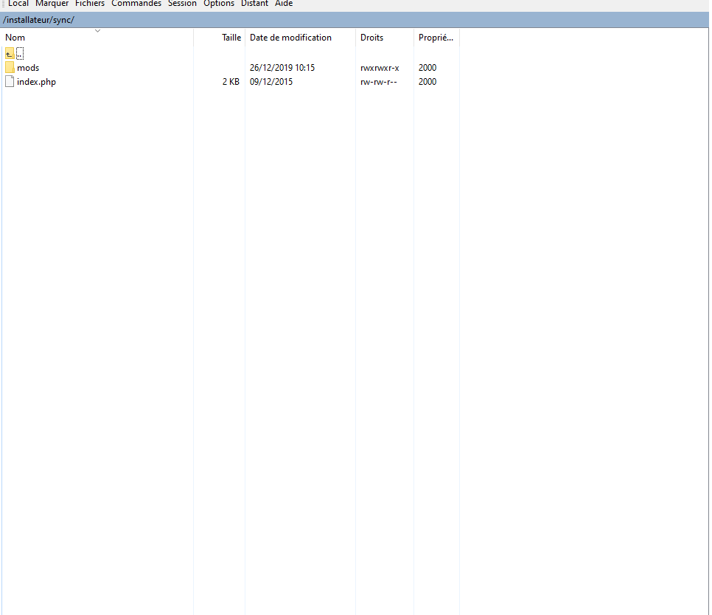Sort by Date de modification column

point(290,38)
